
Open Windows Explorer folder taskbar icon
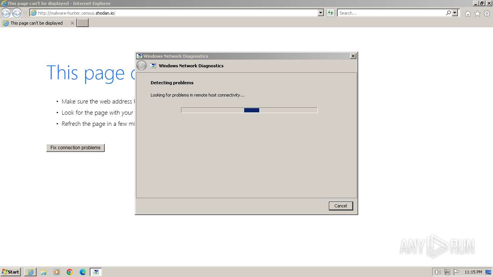coord(44,272)
